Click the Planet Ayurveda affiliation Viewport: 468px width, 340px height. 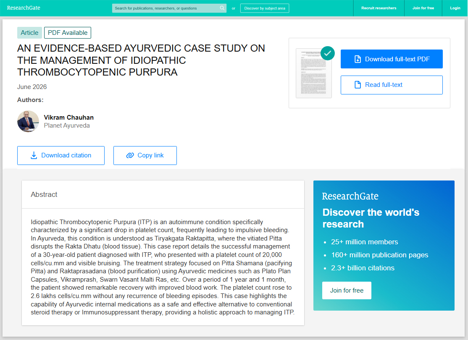[67, 126]
